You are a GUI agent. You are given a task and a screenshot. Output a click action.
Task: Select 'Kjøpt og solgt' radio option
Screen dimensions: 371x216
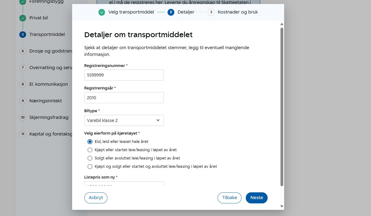coord(90,167)
